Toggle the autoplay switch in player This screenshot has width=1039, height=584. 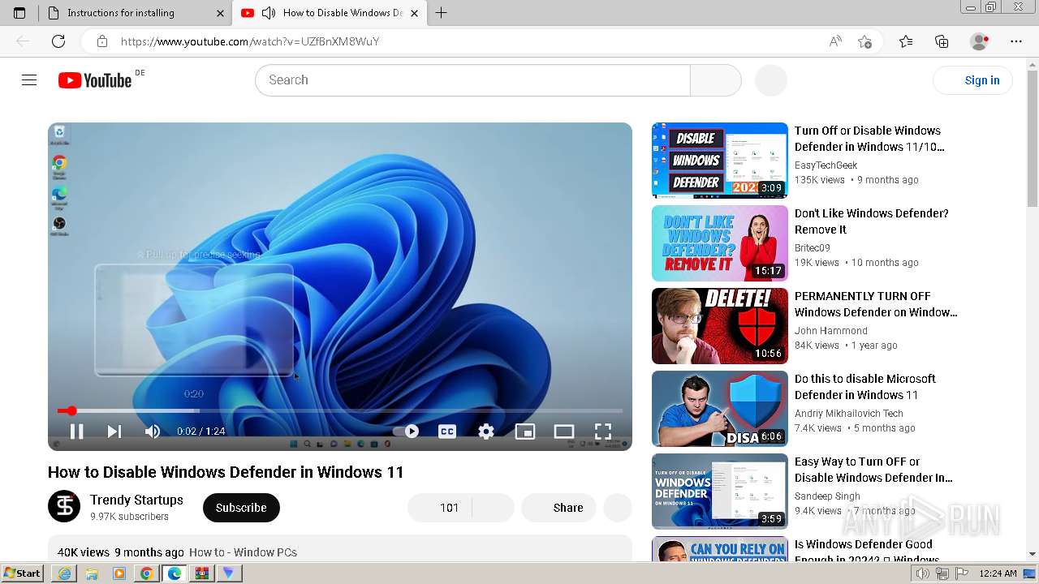407,432
